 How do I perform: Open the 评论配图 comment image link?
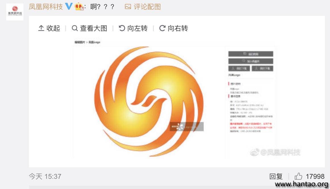[147, 7]
